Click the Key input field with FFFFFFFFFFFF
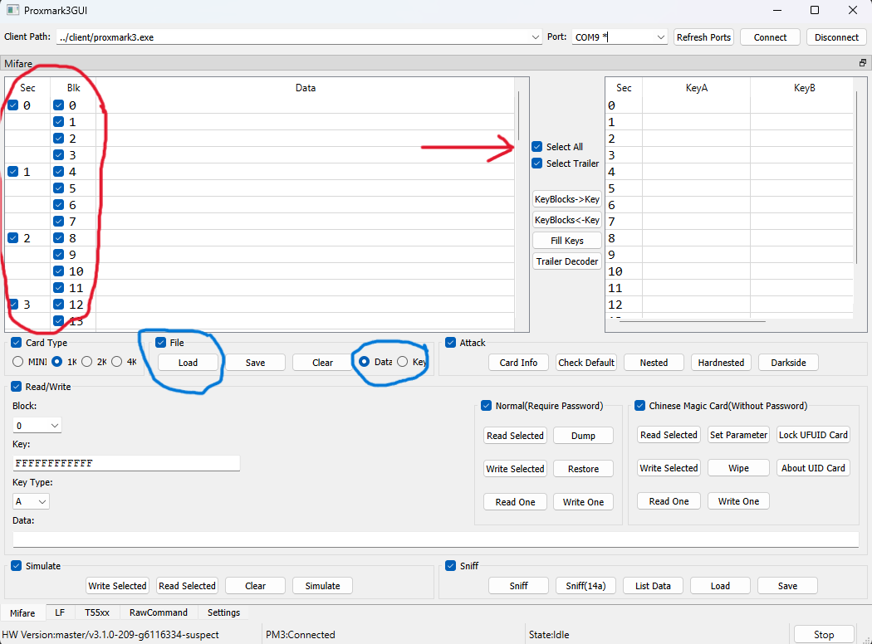 coord(126,463)
